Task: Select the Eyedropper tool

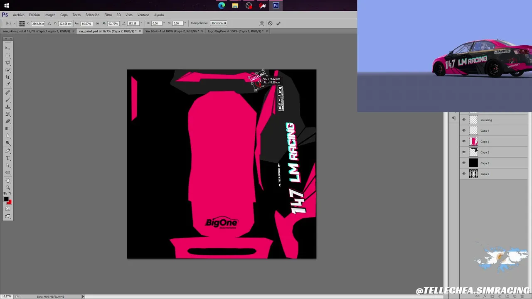Action: pos(8,85)
